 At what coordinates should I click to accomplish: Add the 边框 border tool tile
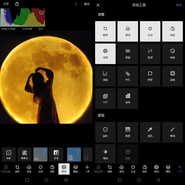[x=173, y=76]
